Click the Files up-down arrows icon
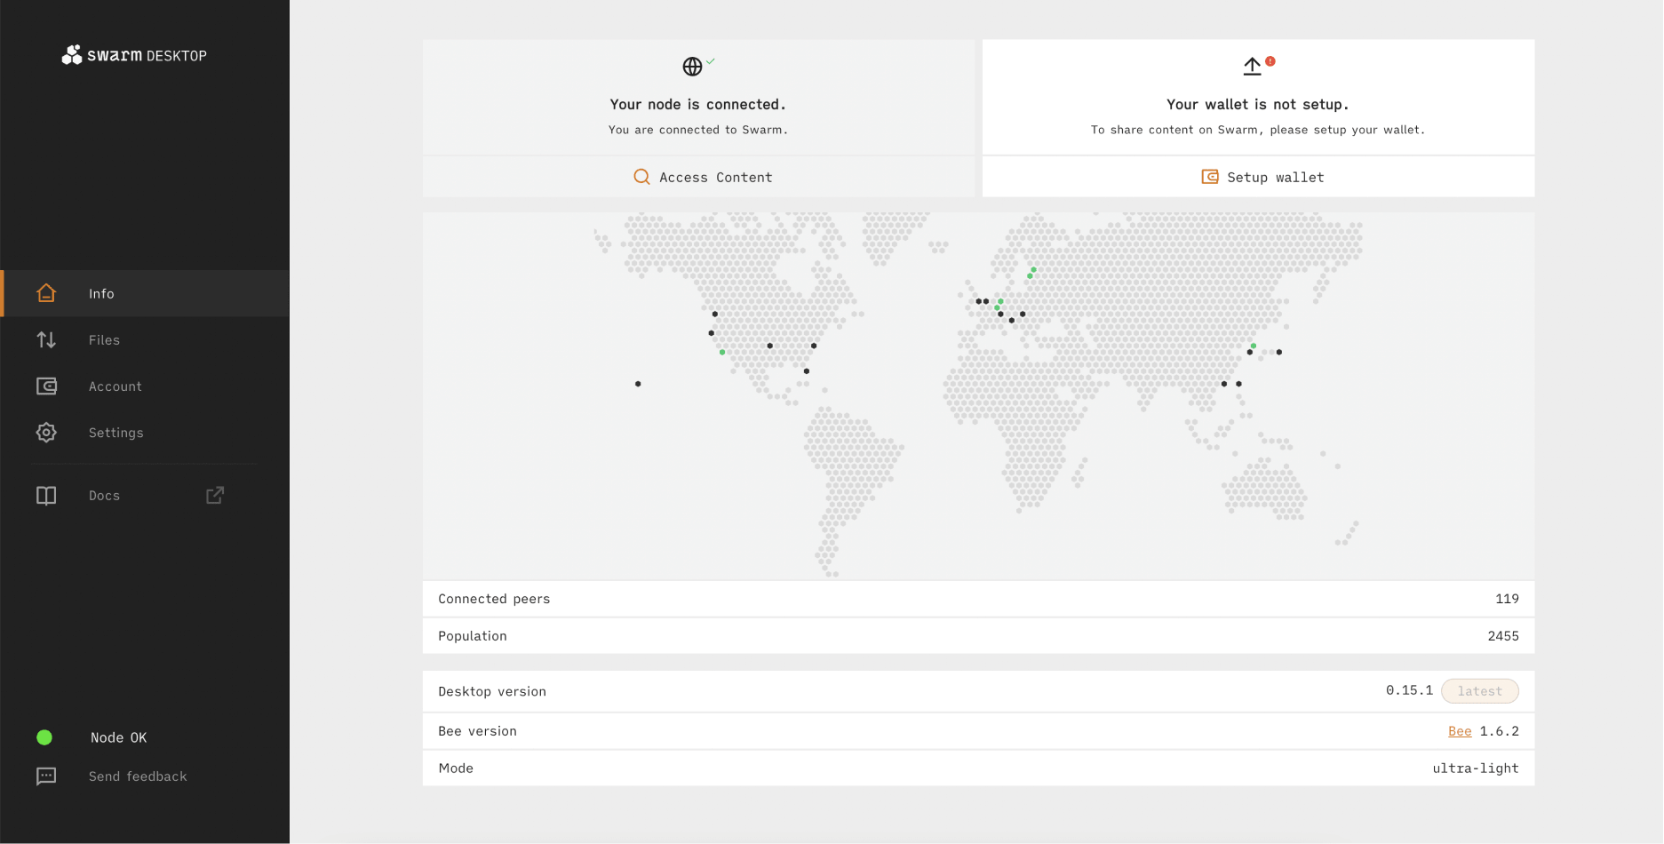1664x844 pixels. [46, 339]
